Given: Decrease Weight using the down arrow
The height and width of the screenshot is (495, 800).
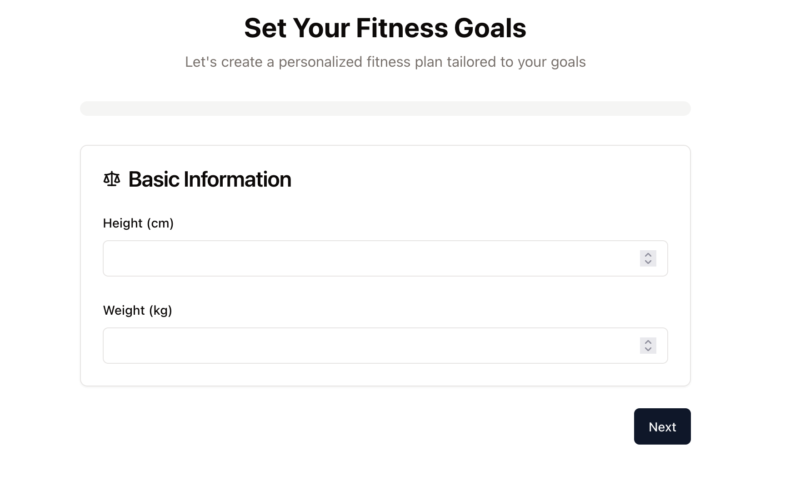Looking at the screenshot, I should [x=648, y=350].
